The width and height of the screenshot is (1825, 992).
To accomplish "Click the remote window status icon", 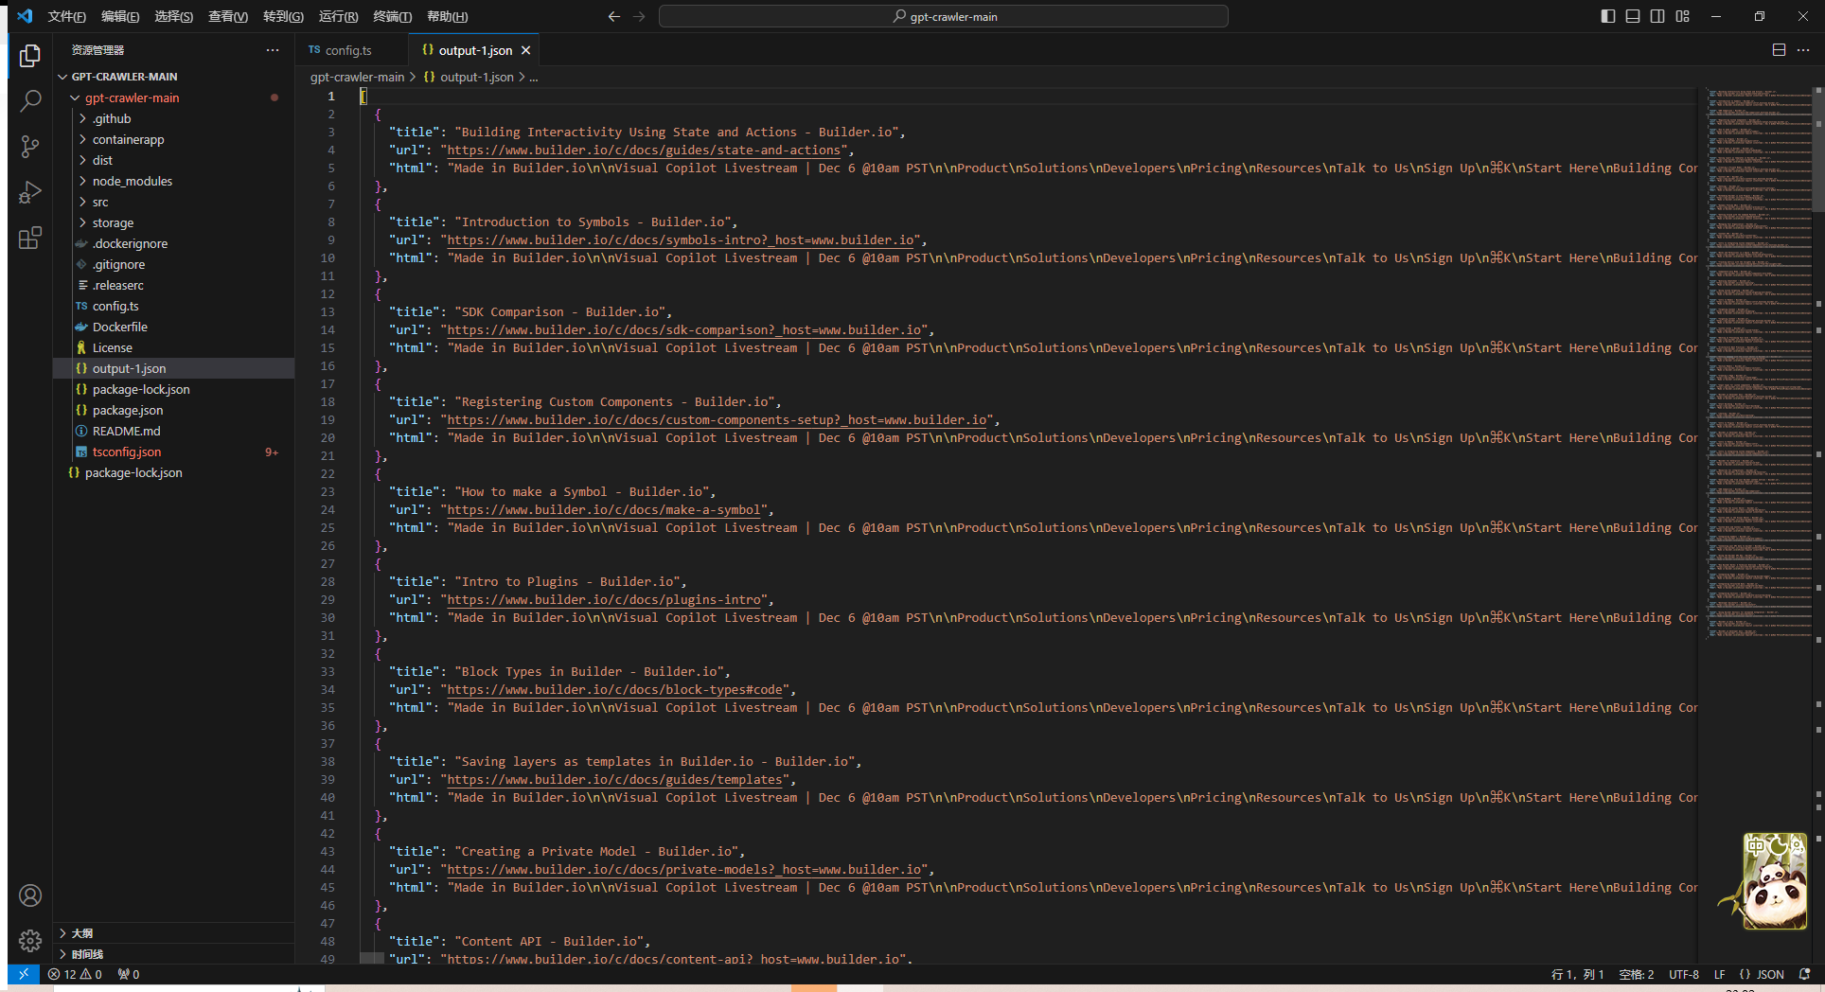I will click(x=24, y=974).
